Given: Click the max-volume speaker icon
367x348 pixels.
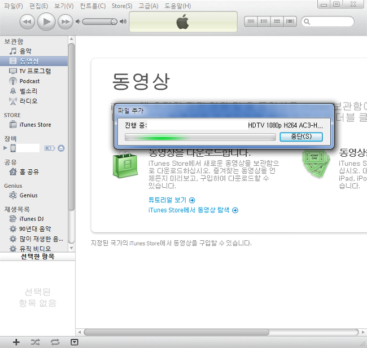Looking at the screenshot, I should (123, 22).
